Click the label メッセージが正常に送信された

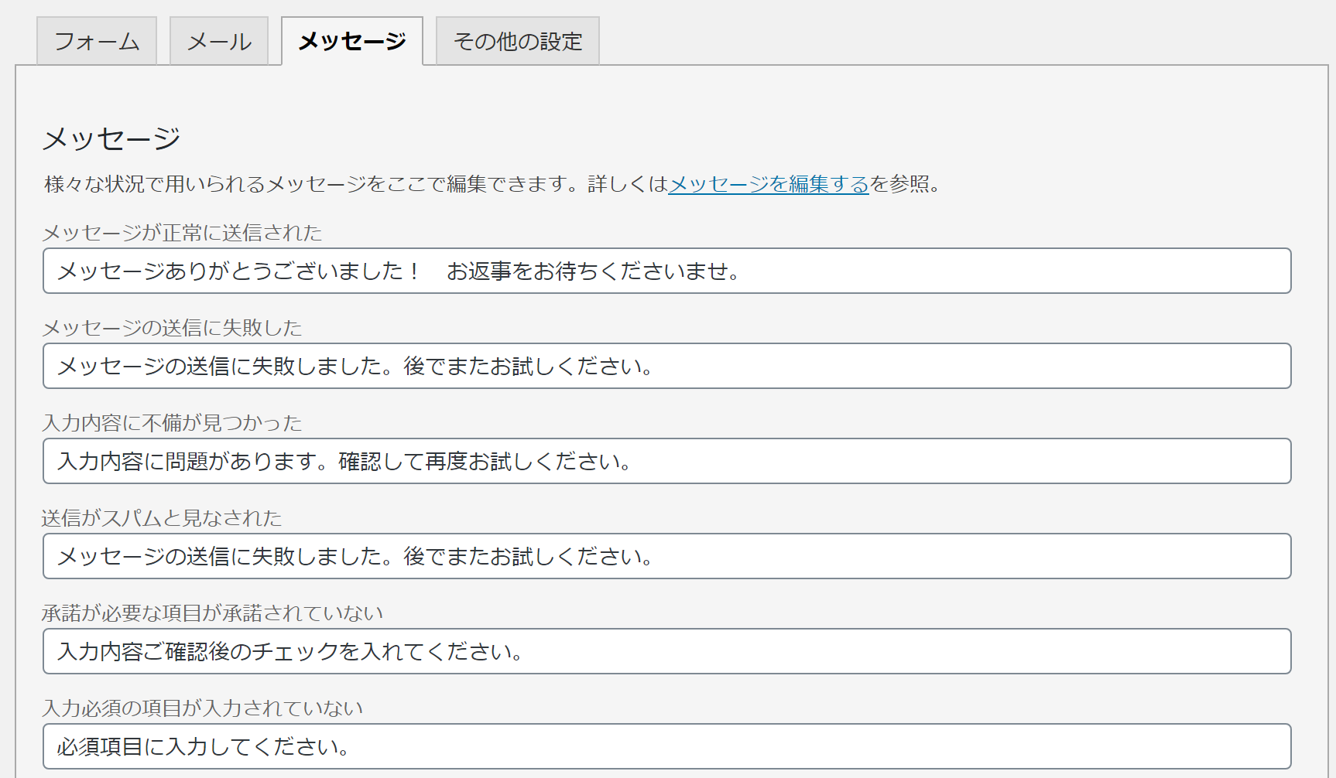coord(182,233)
